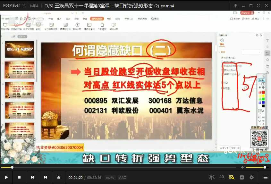The width and height of the screenshot is (271, 184).
Task: Toggle 360° video mode
Action: (212, 177)
